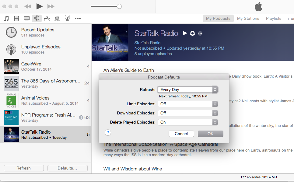
Task: Open StarTalk Radio more options ellipsis
Action: tap(200, 33)
